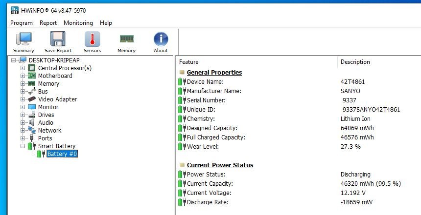
Task: Click the '46576 mWh' full charged value
Action: click(x=357, y=137)
